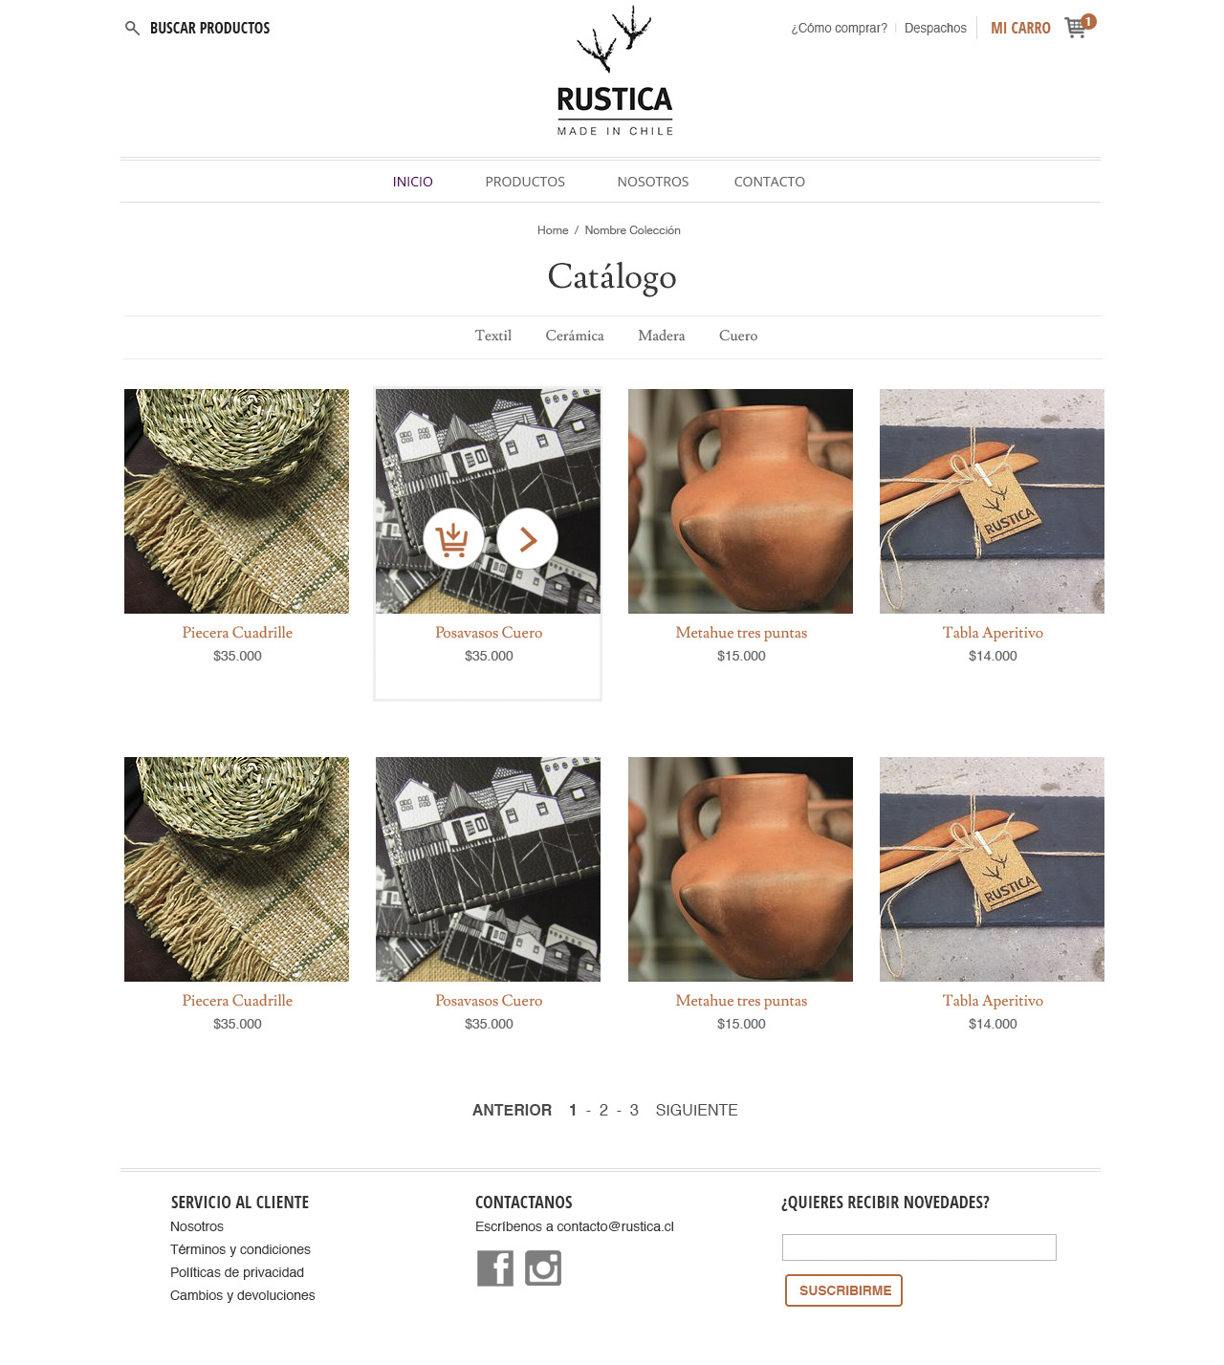Image resolution: width=1224 pixels, height=1365 pixels.
Task: Click the Rustica logo
Action: (615, 72)
